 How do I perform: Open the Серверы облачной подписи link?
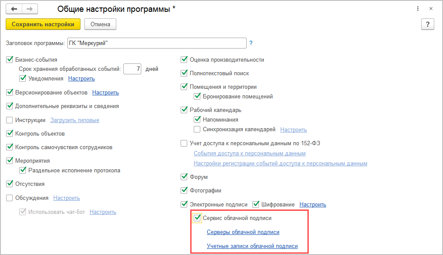click(x=243, y=232)
